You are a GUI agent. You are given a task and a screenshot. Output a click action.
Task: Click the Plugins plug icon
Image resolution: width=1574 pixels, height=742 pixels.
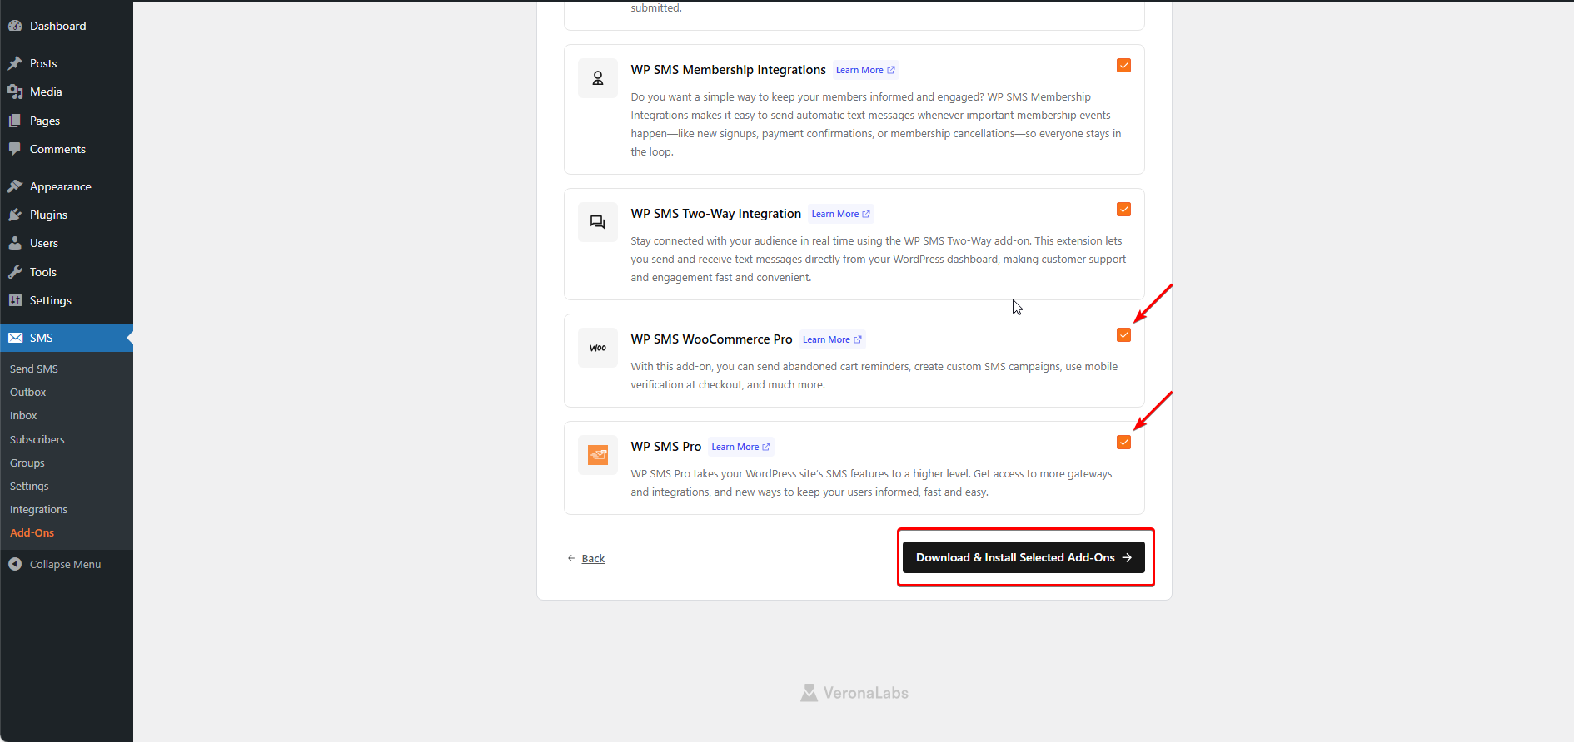click(x=15, y=215)
